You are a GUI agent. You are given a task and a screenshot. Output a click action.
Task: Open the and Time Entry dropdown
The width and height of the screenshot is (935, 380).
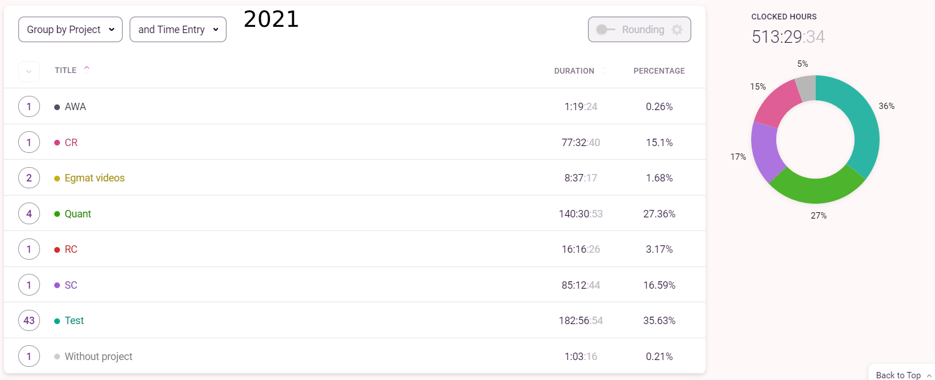pyautogui.click(x=178, y=30)
